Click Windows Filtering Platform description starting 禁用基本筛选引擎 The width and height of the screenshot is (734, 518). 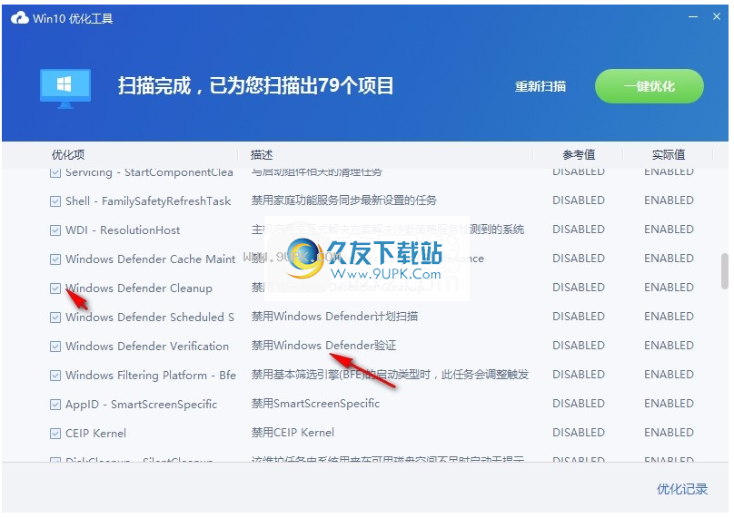390,374
